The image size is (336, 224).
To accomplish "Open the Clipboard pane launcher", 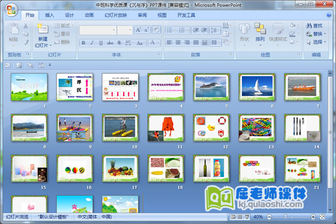I will (28, 54).
